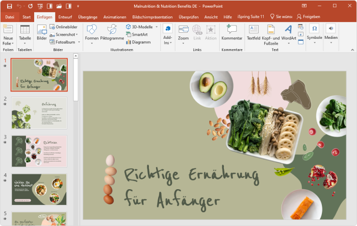Open the Zoom insert option
Image resolution: width=357 pixels, height=226 pixels.
183,34
